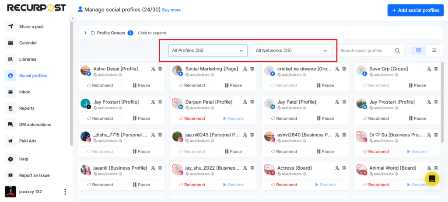Open Reports in sidebar
The width and height of the screenshot is (448, 202).
[27, 108]
